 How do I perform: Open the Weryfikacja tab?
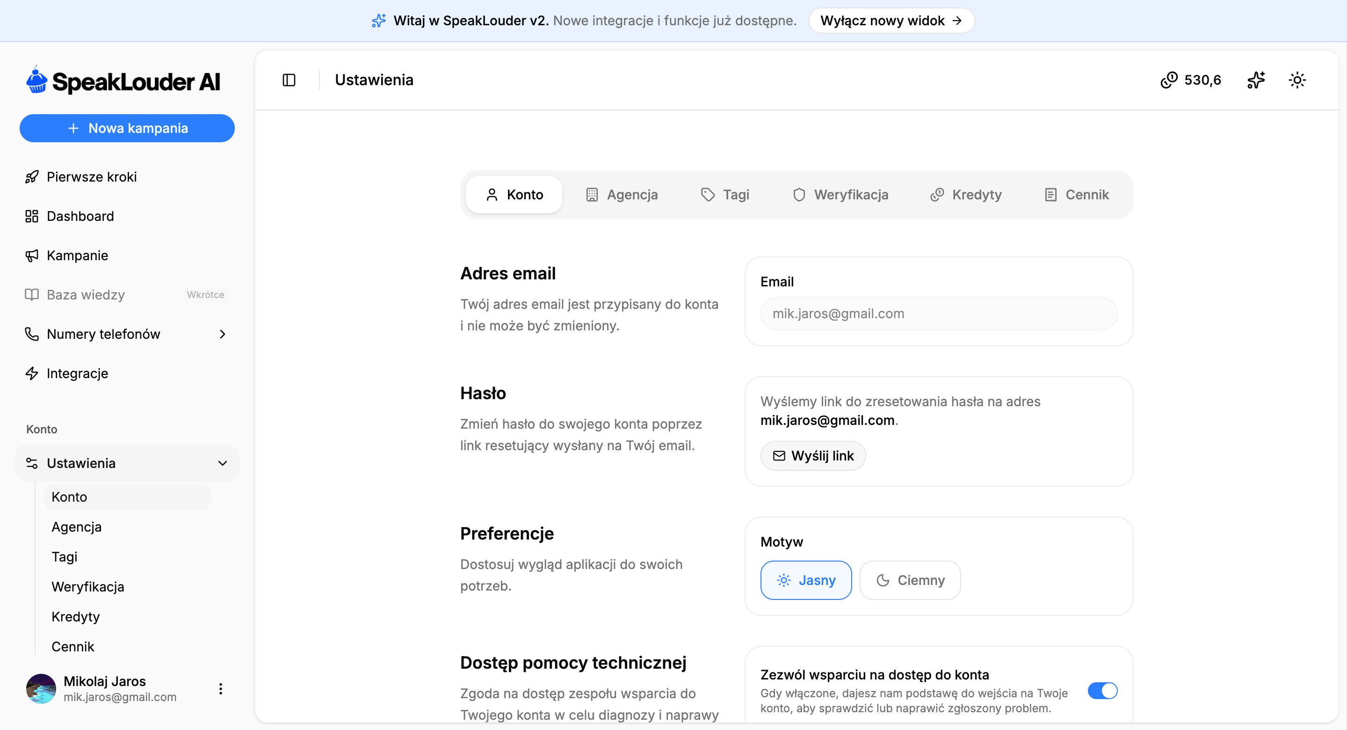tap(841, 195)
